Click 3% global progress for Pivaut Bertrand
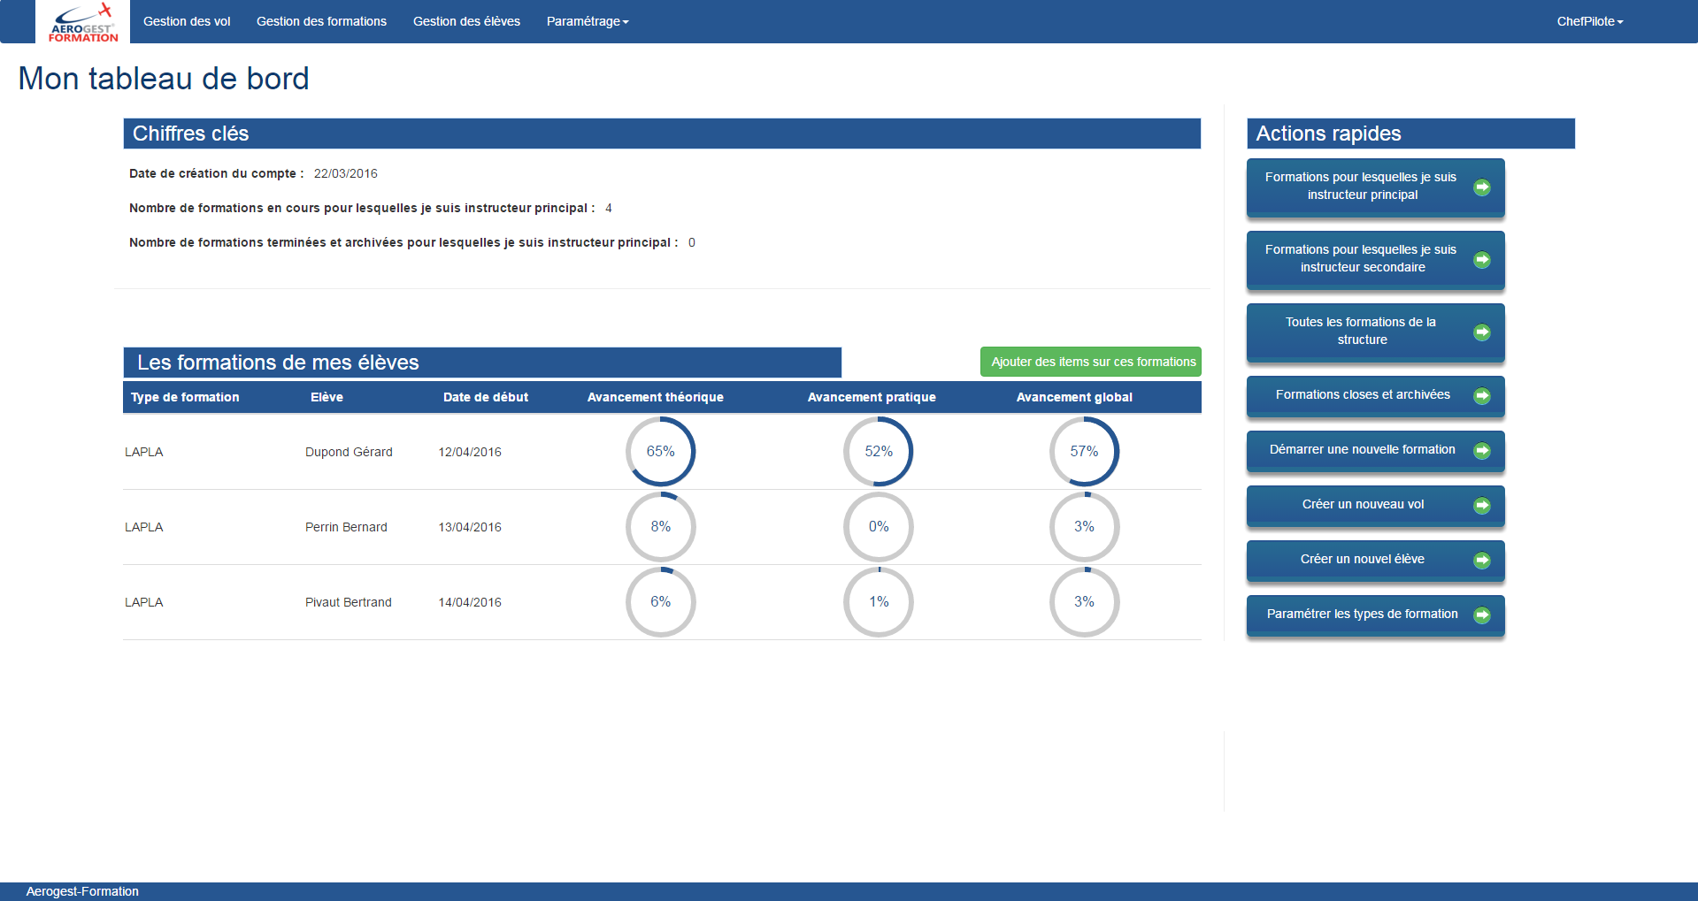The image size is (1698, 901). 1084,602
